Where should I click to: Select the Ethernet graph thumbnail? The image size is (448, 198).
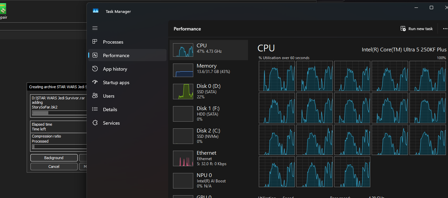pos(183,158)
